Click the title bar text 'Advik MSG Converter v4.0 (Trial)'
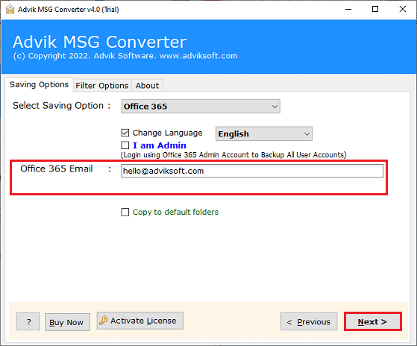 click(69, 9)
